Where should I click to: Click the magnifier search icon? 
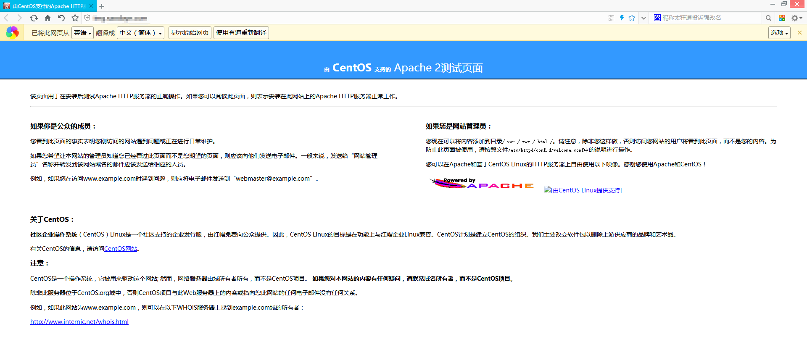point(768,18)
